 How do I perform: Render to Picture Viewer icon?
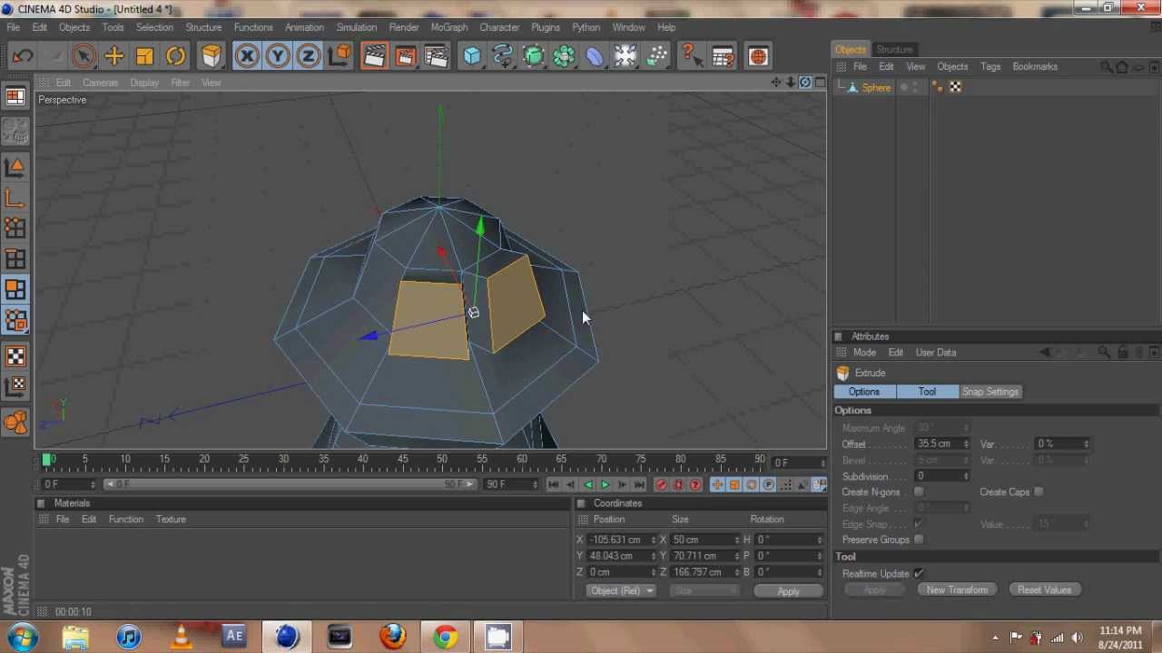point(405,56)
